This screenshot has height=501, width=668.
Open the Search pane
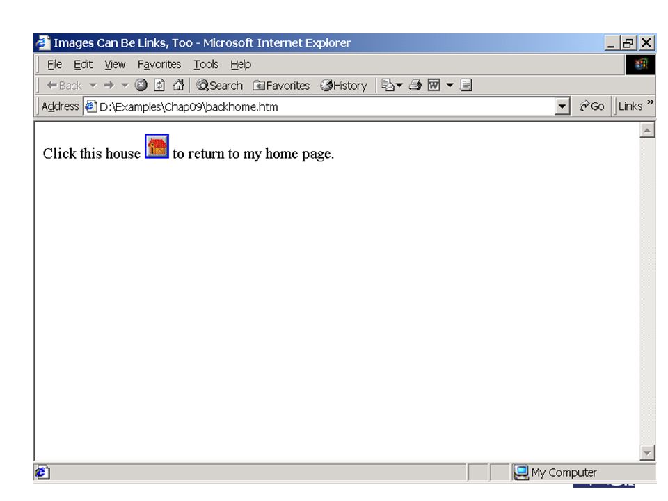(x=219, y=86)
